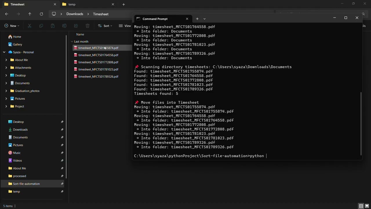Expand the Graduation_photos folder chevron
The width and height of the screenshot is (371, 209).
(6, 91)
